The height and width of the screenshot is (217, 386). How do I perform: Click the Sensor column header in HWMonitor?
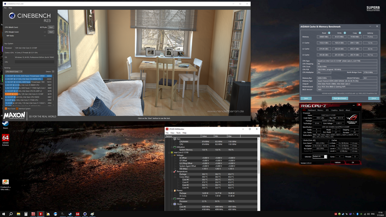pyautogui.click(x=183, y=136)
